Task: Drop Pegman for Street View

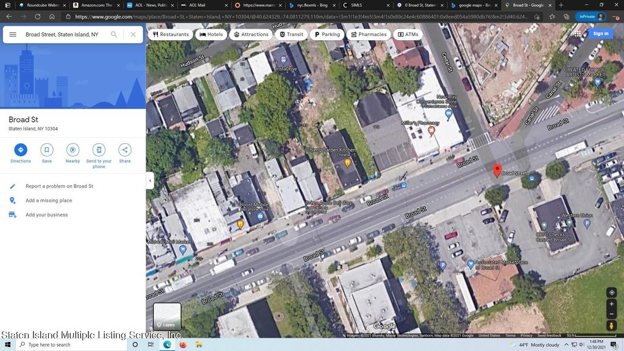Action: pos(612,326)
